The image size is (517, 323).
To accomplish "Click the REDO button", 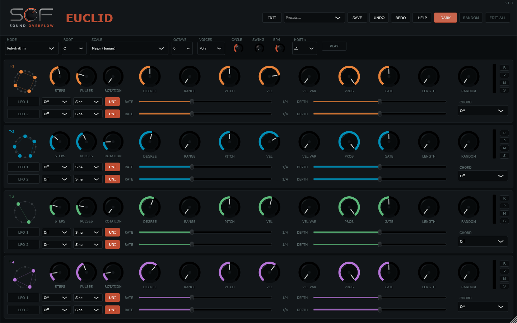I will coord(401,18).
